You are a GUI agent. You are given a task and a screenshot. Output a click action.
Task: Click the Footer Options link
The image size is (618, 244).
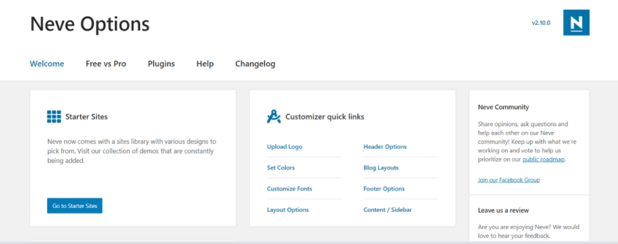(384, 189)
